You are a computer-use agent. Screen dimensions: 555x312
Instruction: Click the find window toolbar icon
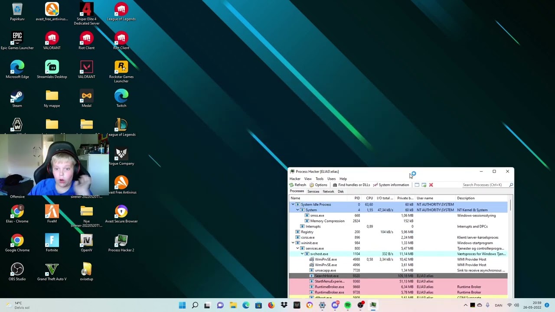417,185
